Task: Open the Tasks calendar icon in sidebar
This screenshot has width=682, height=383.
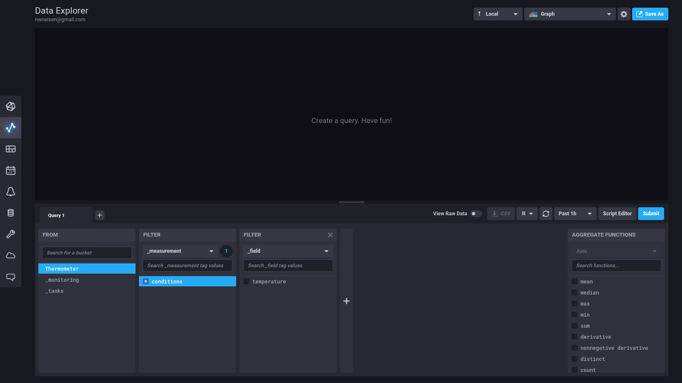Action: [11, 170]
